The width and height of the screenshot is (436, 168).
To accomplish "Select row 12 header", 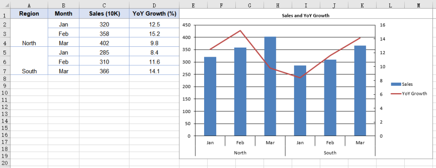I will (x=5, y=107).
